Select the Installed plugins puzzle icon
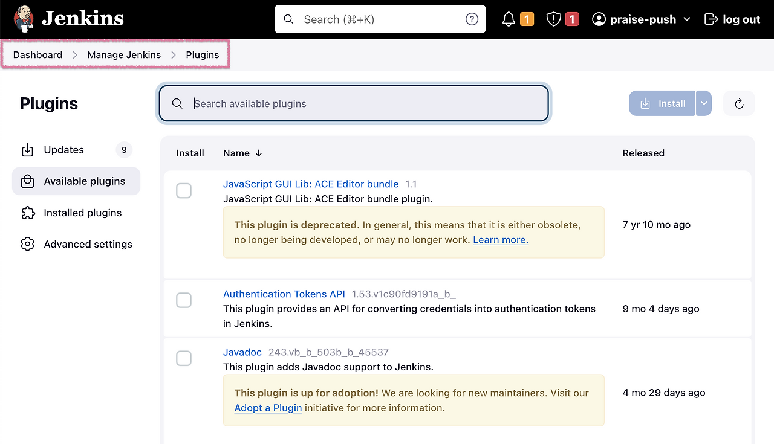Image resolution: width=774 pixels, height=444 pixels. [27, 213]
